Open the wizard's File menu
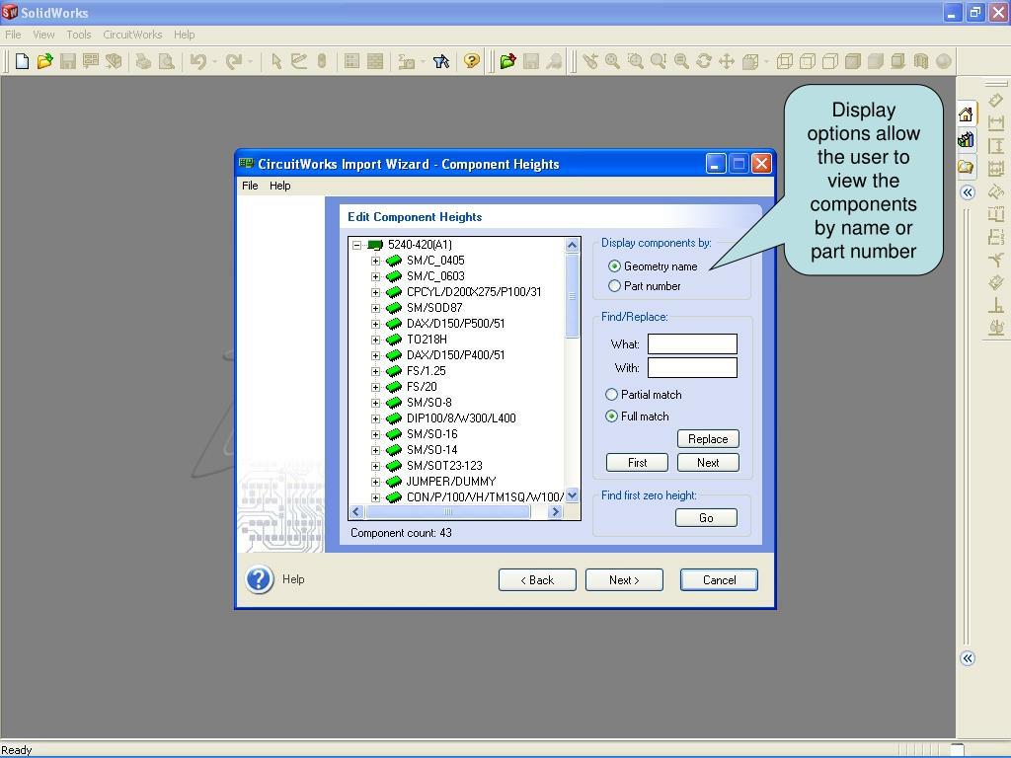Image resolution: width=1011 pixels, height=758 pixels. [250, 186]
